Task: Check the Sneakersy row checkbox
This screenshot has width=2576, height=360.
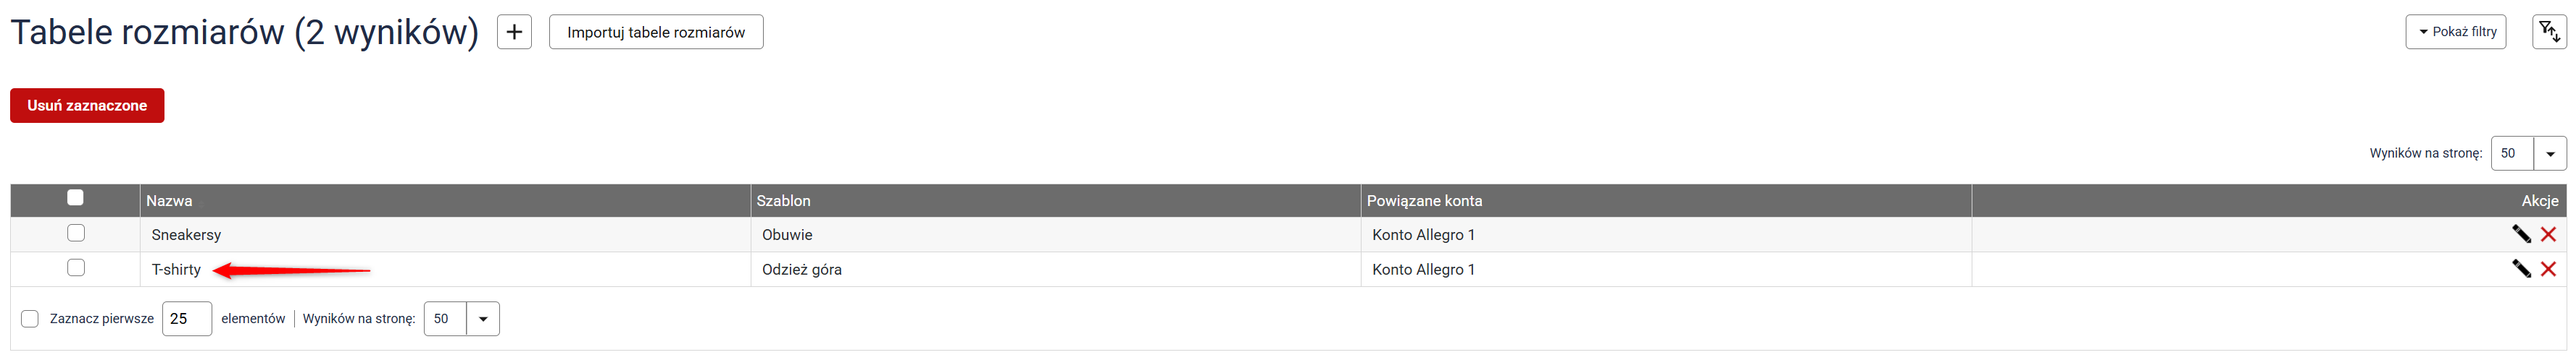Action: tap(76, 233)
